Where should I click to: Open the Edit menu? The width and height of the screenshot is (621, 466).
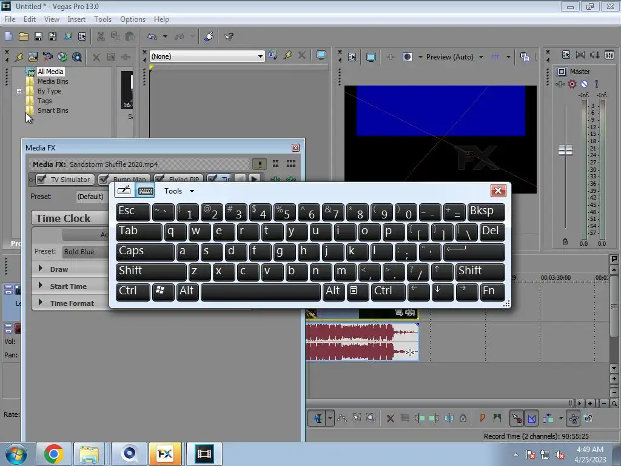(x=29, y=19)
